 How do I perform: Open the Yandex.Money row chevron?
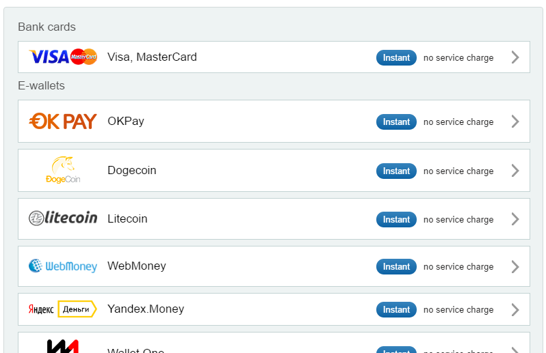point(515,309)
